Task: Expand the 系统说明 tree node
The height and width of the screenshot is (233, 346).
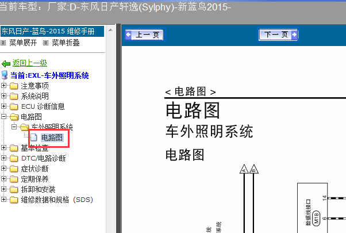Action: [x=3, y=96]
